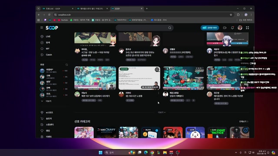The height and width of the screenshot is (156, 278).
Task: Open the four-square apps grid icon
Action: coord(247,28)
